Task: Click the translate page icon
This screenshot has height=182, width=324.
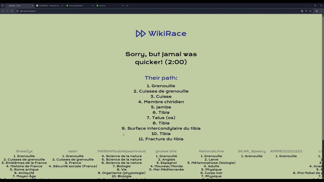Action: [x=302, y=11]
